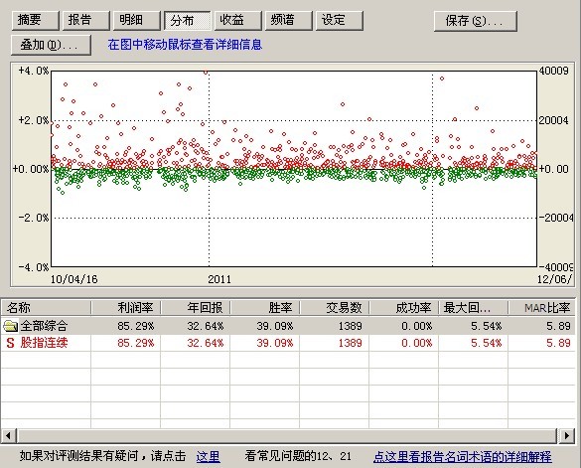This screenshot has width=581, height=468.
Task: Click the 看常见问题的12、21 text
Action: [298, 456]
